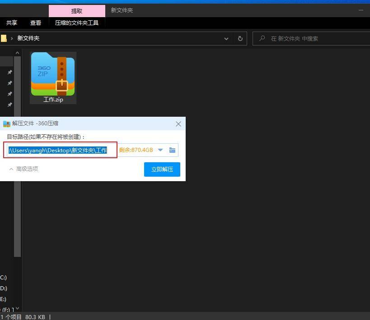Click the first pin icon in sidebar
This screenshot has height=320, width=370.
(x=9, y=72)
